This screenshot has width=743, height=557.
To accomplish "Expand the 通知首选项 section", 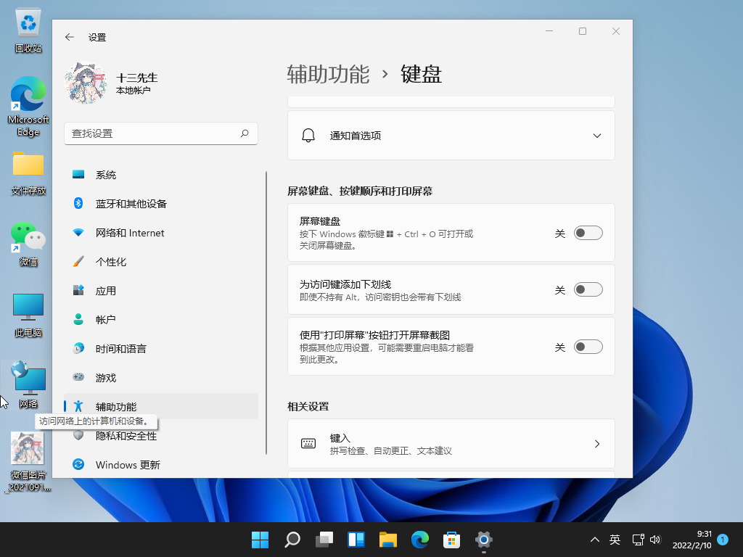I will (x=596, y=135).
